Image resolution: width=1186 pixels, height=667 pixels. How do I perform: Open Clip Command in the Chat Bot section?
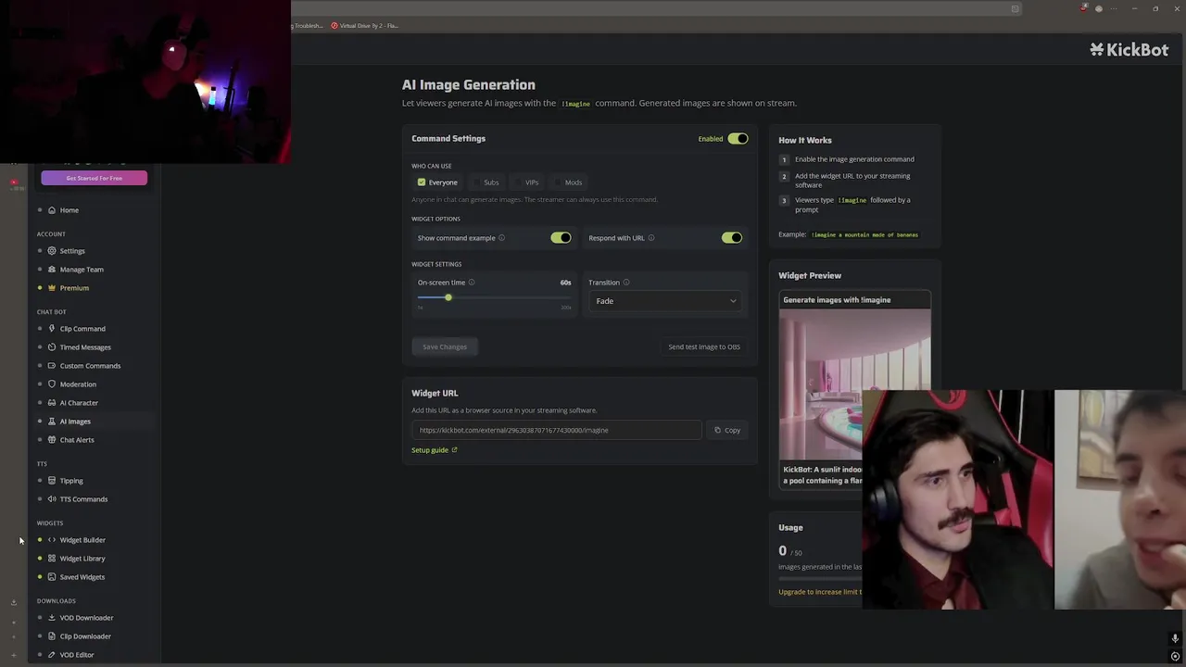[82, 329]
